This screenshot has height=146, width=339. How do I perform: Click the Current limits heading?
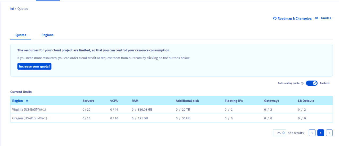click(21, 92)
